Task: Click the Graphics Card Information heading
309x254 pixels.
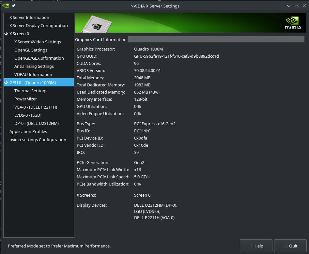Action: pos(101,39)
